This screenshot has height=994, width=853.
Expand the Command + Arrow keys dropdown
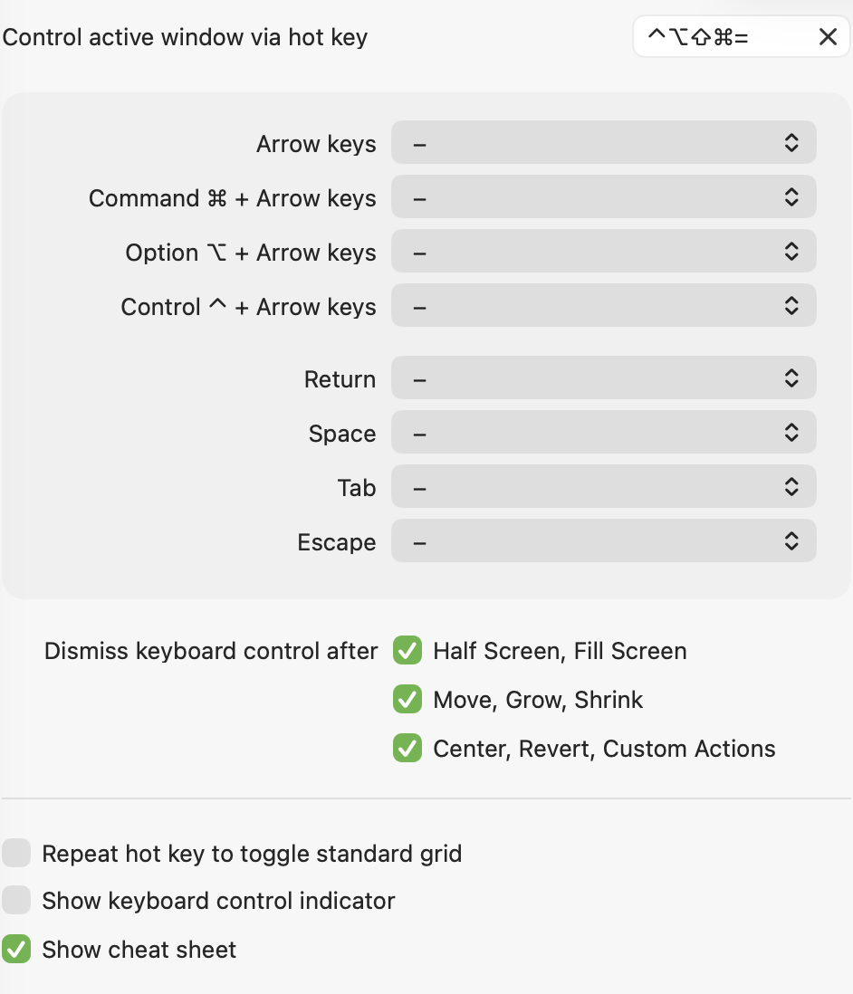click(x=603, y=197)
